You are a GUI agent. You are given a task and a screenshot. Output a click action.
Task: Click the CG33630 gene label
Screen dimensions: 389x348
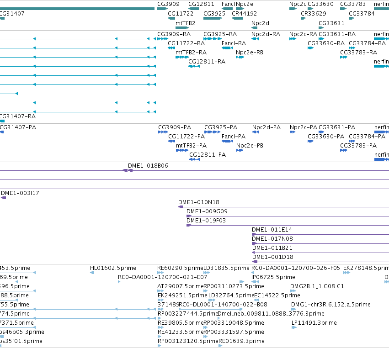coord(320,4)
